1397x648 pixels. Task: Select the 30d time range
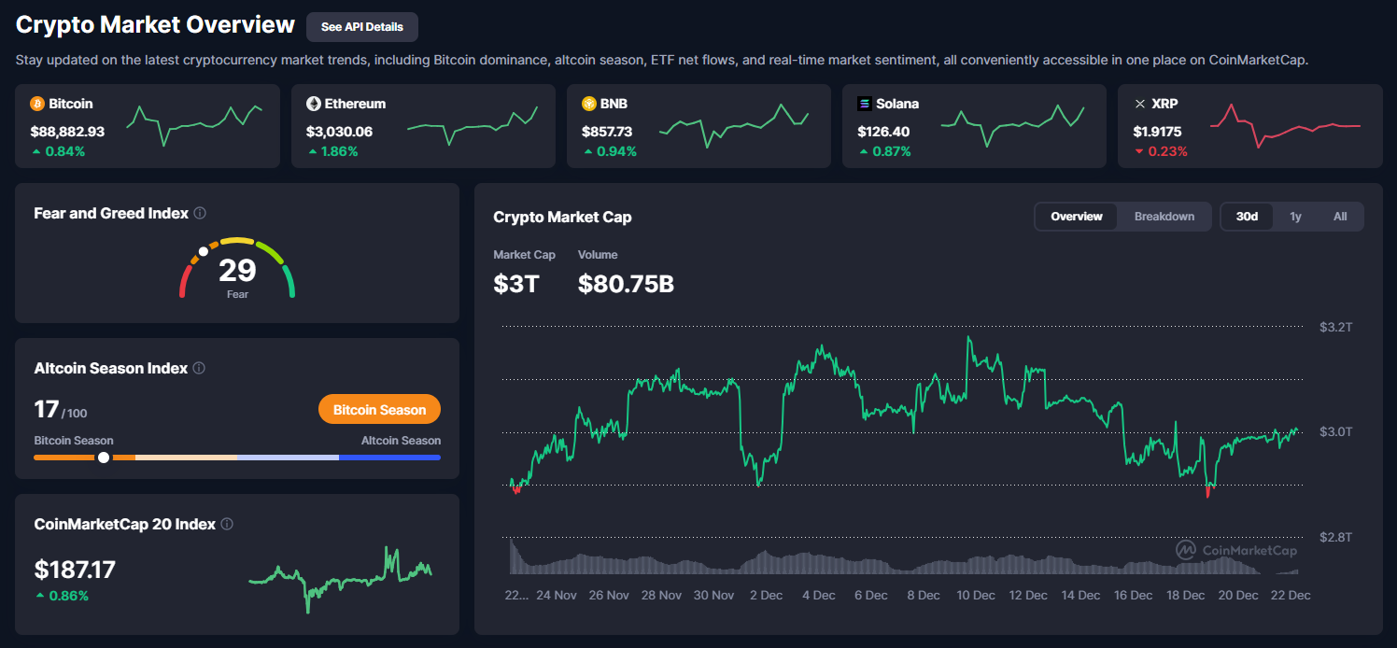click(x=1248, y=217)
